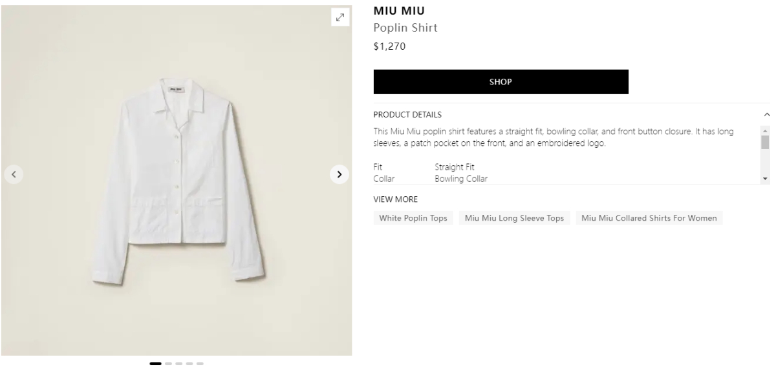This screenshot has height=371, width=776.
Task: Open Miu Miu Long Sleeve Tops tag
Action: point(515,218)
